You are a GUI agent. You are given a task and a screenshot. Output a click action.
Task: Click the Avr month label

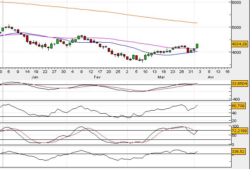pyautogui.click(x=211, y=77)
